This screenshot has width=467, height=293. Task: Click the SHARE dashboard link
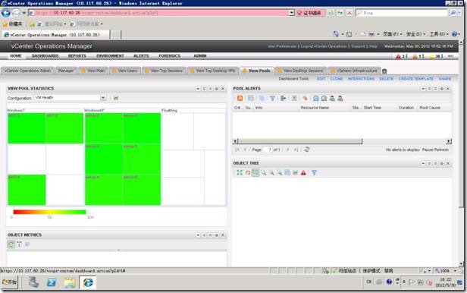pyautogui.click(x=445, y=79)
